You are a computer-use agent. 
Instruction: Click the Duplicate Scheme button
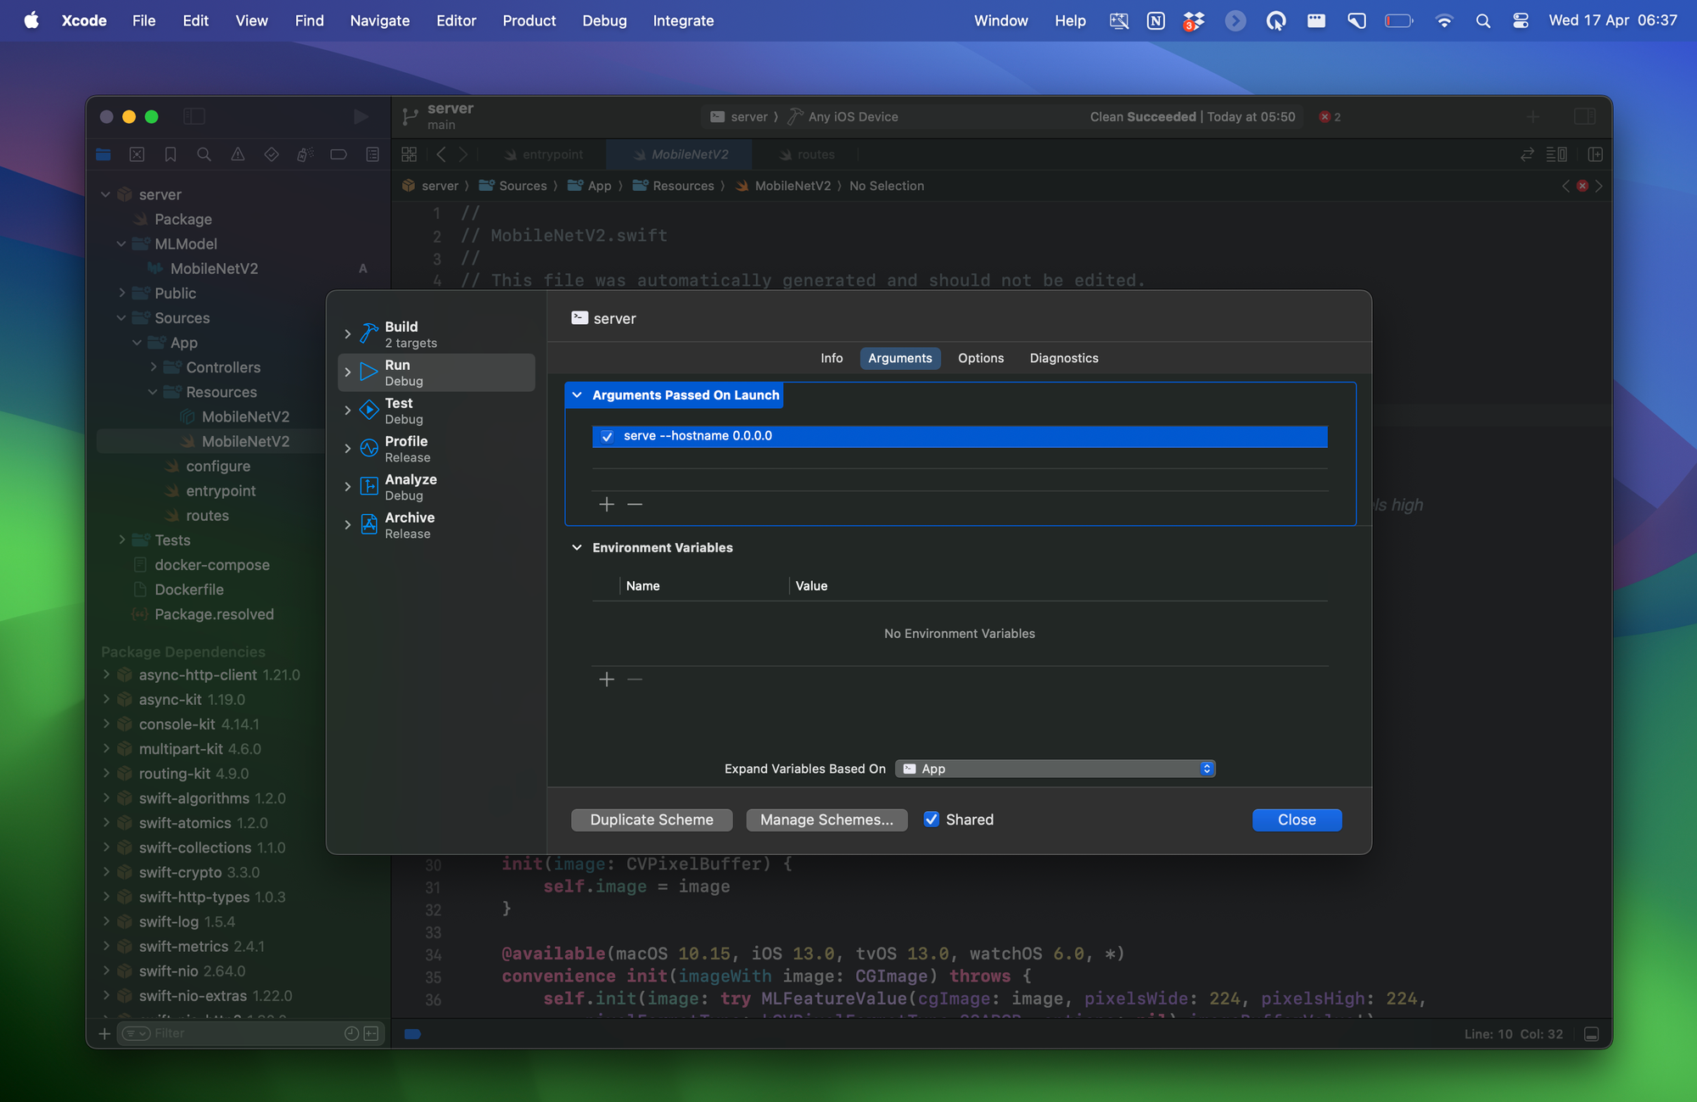[652, 819]
